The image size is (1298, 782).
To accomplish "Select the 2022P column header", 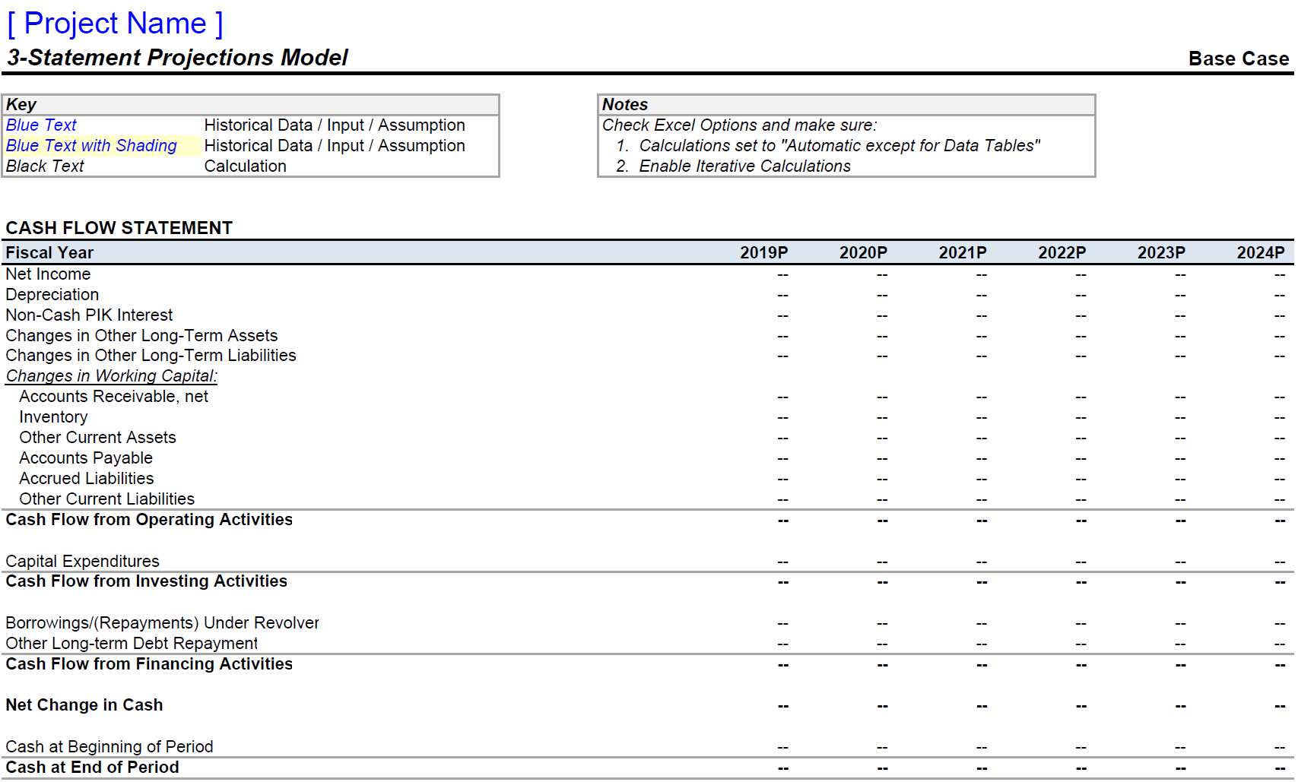I will pos(1062,253).
